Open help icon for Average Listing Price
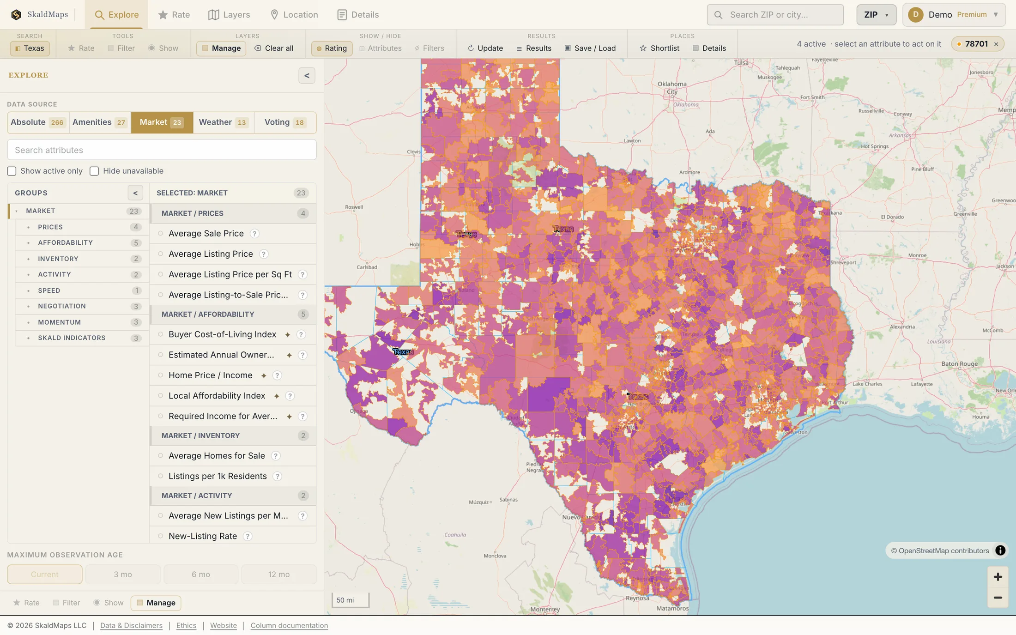This screenshot has height=635, width=1016. point(263,254)
